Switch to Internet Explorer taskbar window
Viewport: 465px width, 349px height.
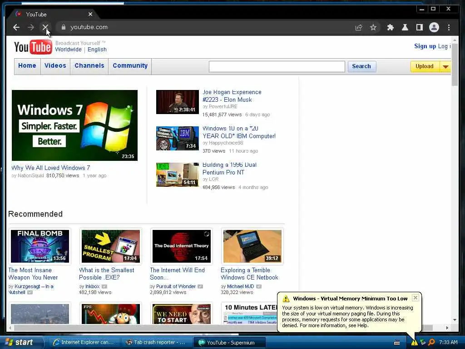tap(84, 343)
